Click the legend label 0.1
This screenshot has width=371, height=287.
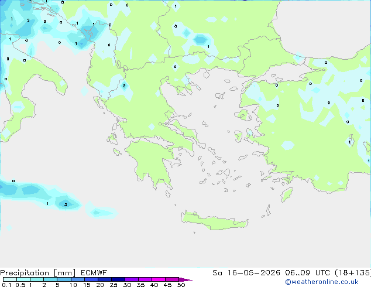6,285
